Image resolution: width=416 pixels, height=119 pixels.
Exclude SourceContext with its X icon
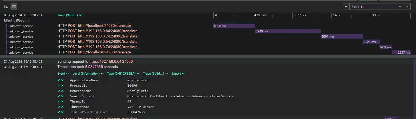tap(62, 96)
